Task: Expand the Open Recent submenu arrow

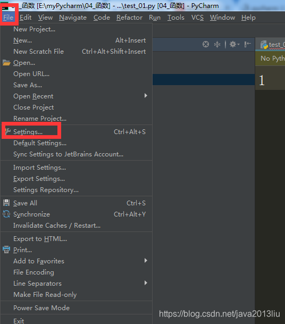Action: tap(146, 96)
